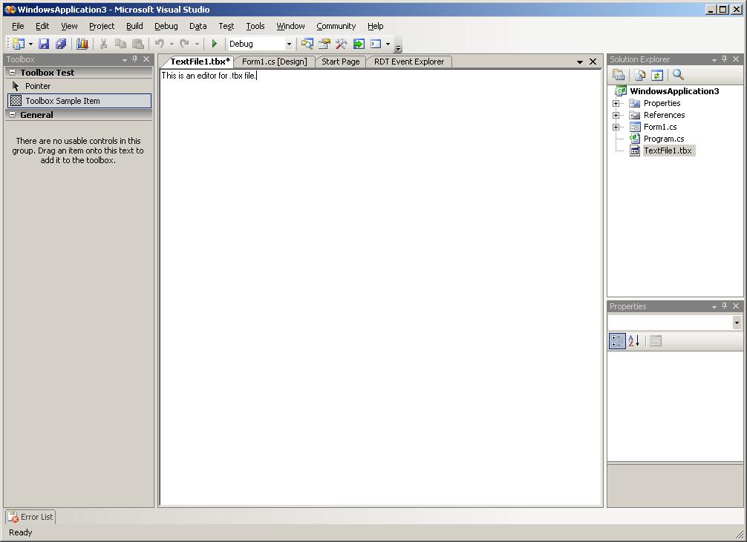The width and height of the screenshot is (747, 542).
Task: Open the Properties object selector combo box
Action: pyautogui.click(x=736, y=323)
